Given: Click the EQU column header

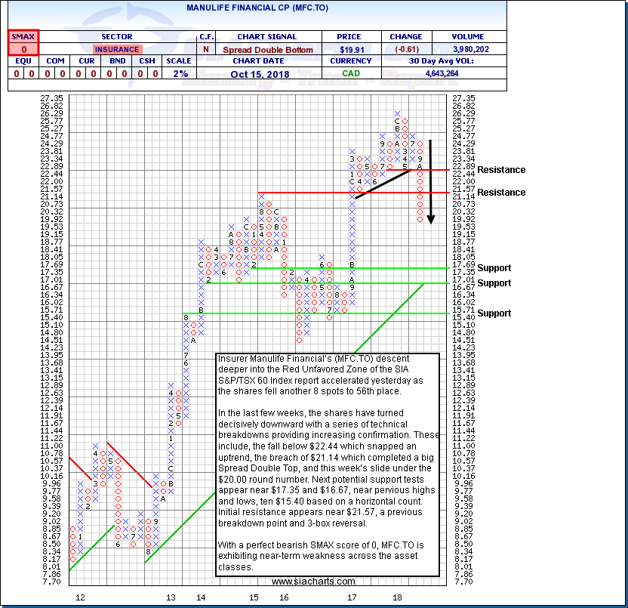Looking at the screenshot, I should coord(23,61).
